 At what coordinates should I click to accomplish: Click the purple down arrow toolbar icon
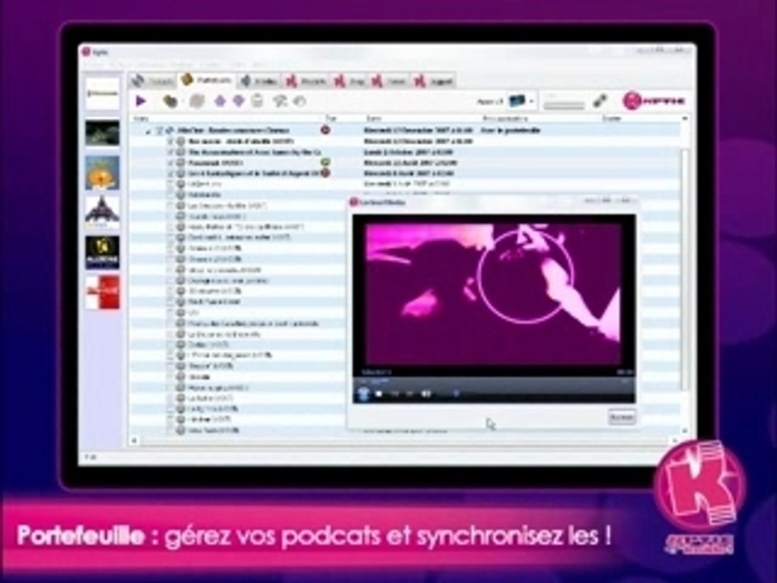(239, 101)
